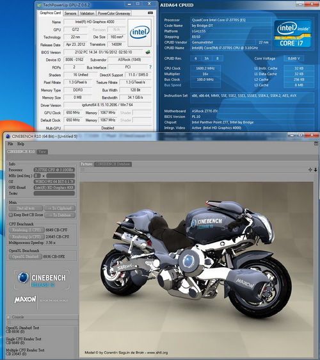This screenshot has height=360, width=320.
Task: Click the Chipset value Intel Panther Point Z77
Action: coord(252,122)
